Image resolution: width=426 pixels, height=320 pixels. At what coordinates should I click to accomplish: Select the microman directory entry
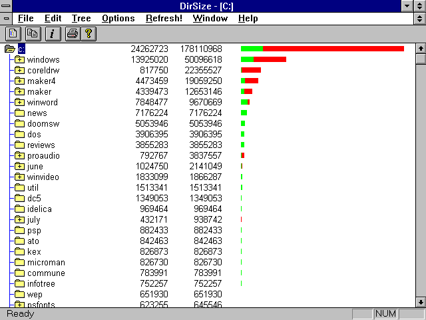[46, 262]
